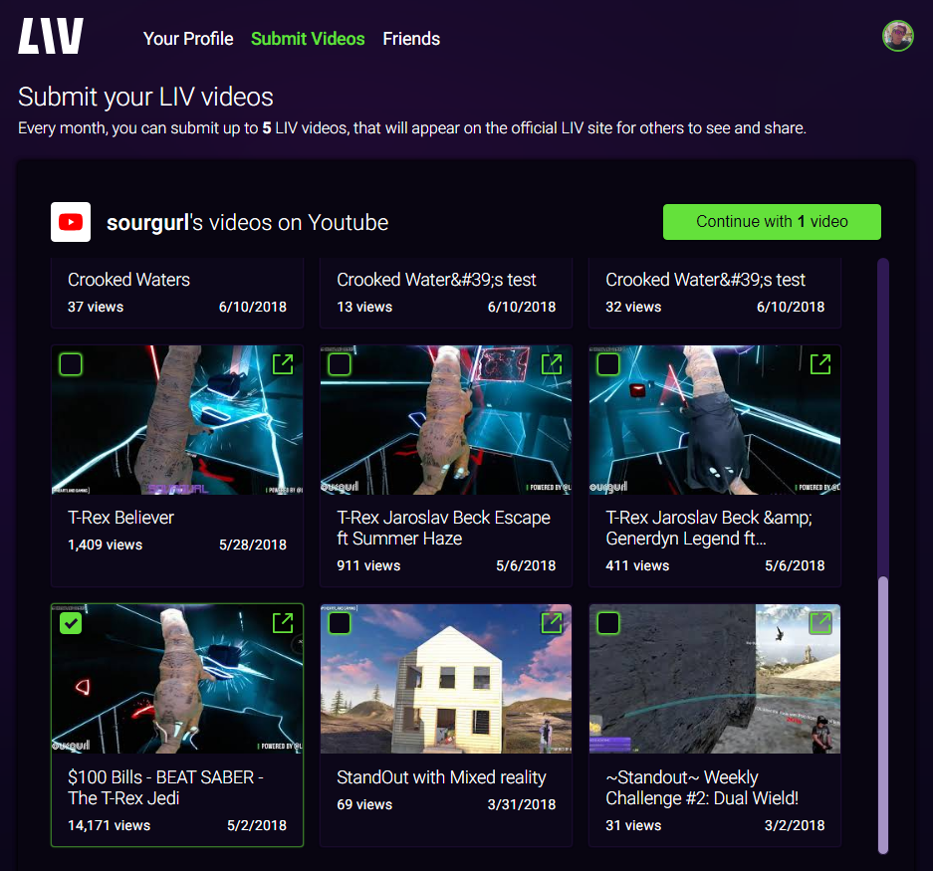This screenshot has height=871, width=933.
Task: Open T-Rex Believer in external link
Action: click(283, 364)
